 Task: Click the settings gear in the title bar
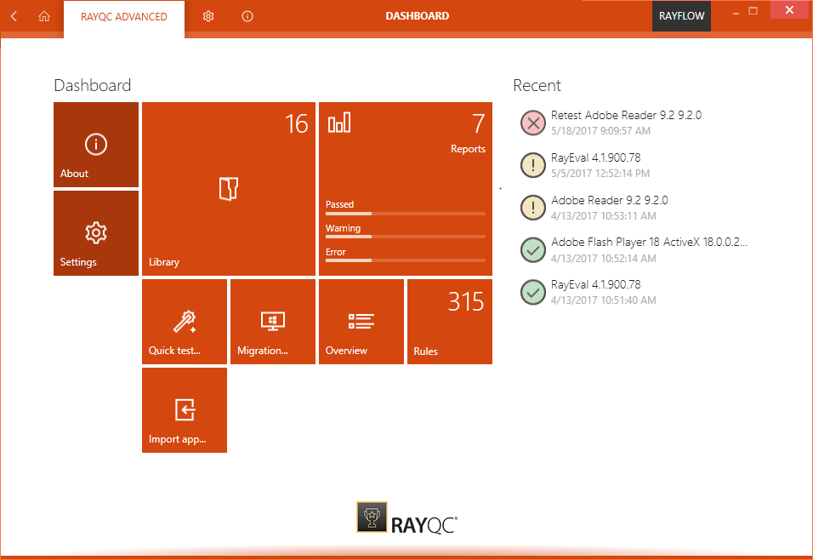(208, 15)
